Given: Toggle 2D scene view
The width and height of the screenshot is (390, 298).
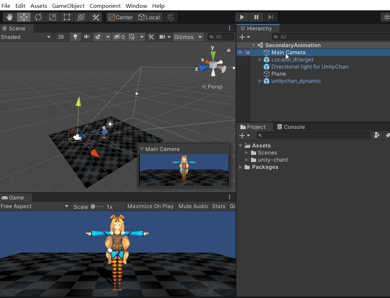Looking at the screenshot, I should point(61,37).
